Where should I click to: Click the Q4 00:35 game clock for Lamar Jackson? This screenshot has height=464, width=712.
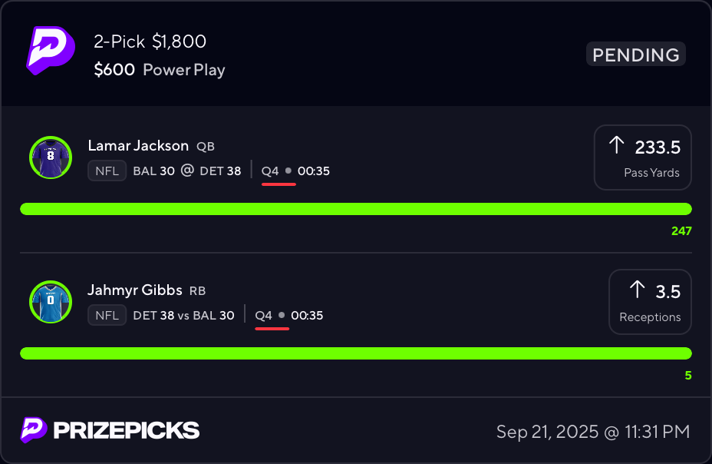(295, 171)
